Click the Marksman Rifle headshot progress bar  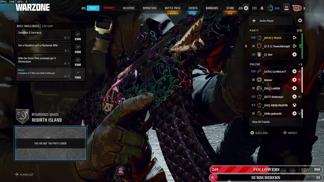[x=44, y=53]
